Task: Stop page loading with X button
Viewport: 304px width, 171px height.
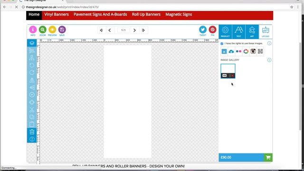Action: 16,7
